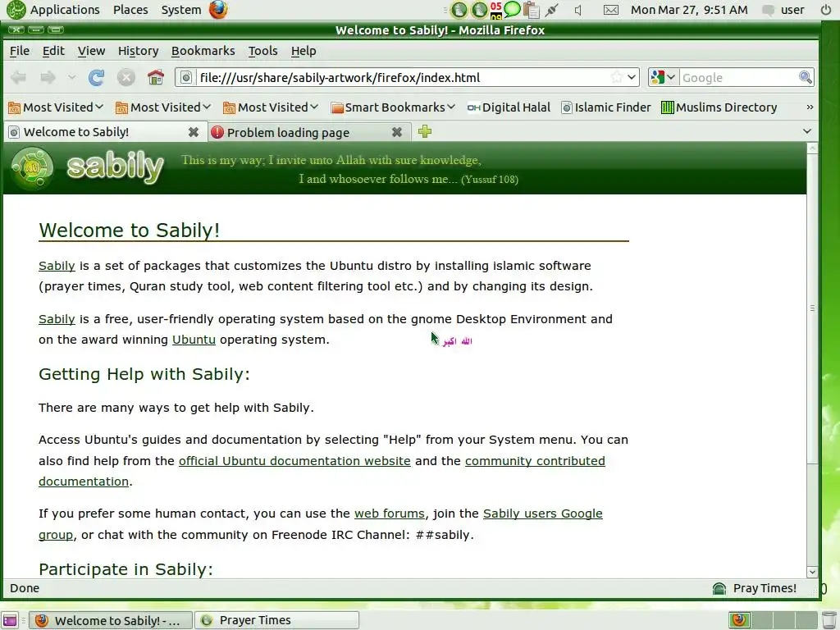Expand the first Most Visited bookmarks folder
The height and width of the screenshot is (630, 840).
56,107
